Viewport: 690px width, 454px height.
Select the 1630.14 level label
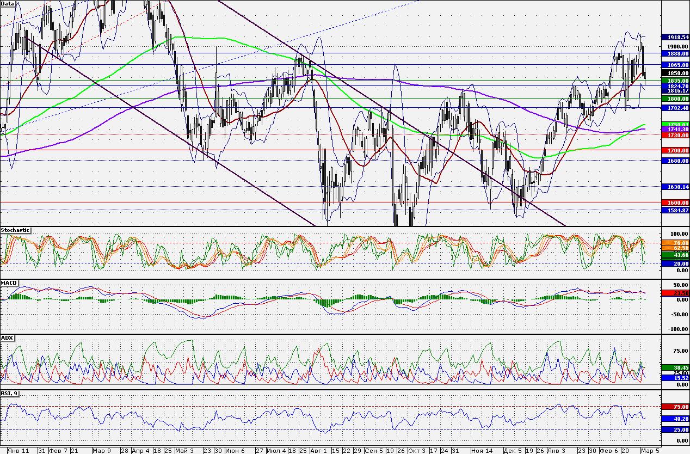[x=675, y=187]
